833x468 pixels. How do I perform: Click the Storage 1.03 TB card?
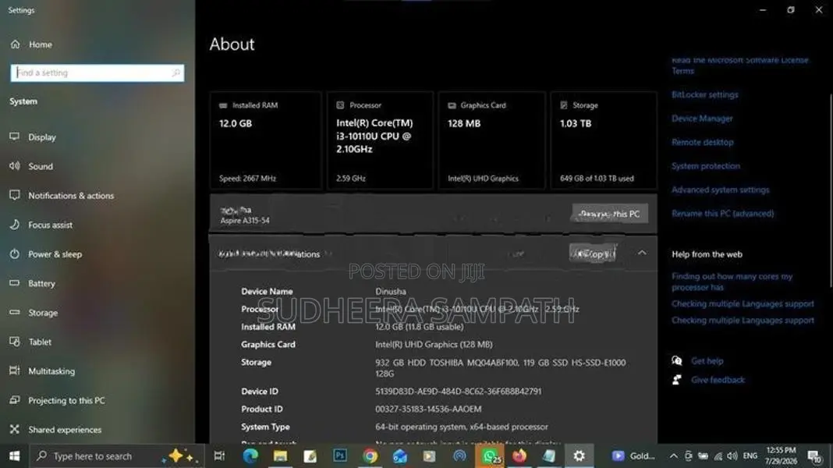click(x=604, y=140)
